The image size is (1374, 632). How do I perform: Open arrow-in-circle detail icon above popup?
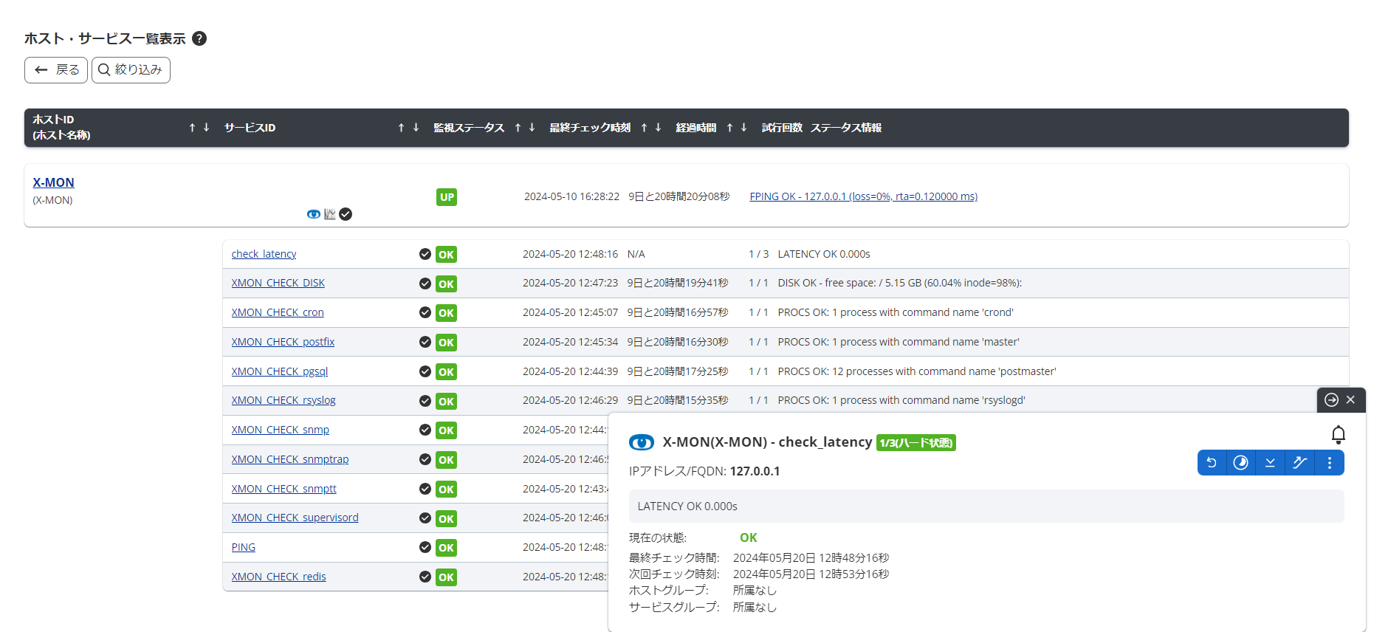click(1331, 399)
